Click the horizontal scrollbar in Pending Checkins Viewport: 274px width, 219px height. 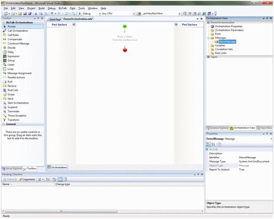click(61, 211)
